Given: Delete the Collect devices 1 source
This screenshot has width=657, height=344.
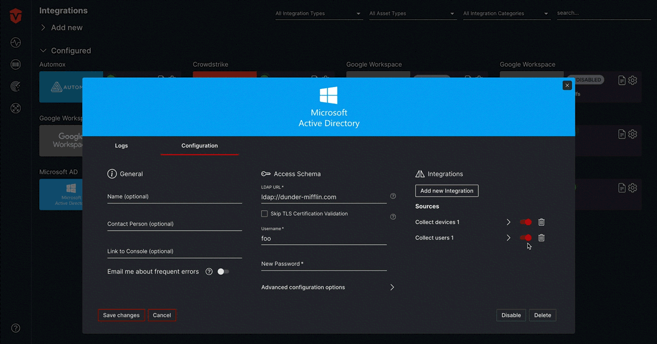Looking at the screenshot, I should pyautogui.click(x=541, y=222).
